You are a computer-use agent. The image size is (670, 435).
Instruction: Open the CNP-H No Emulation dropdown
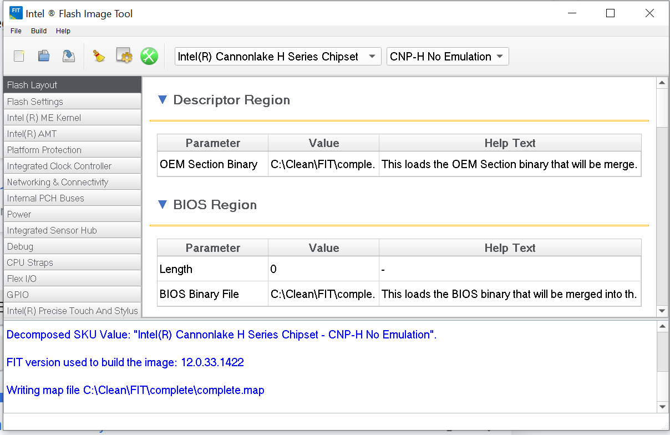click(x=447, y=57)
